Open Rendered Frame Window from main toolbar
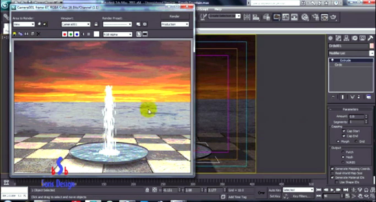 (324, 17)
